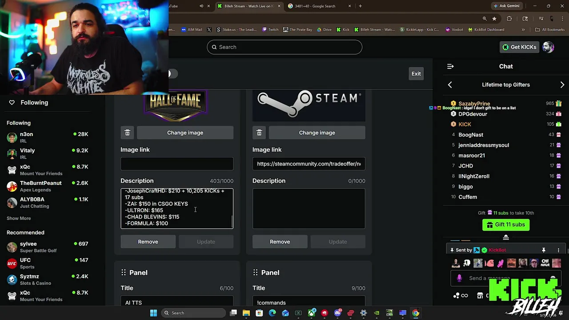Image resolution: width=569 pixels, height=320 pixels.
Task: Click the user profile avatar in header
Action: tap(548, 47)
